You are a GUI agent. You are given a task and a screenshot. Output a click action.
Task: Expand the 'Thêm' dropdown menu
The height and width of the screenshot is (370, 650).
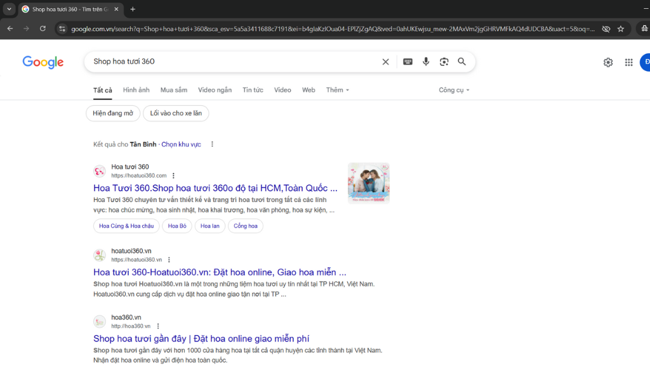tap(338, 90)
